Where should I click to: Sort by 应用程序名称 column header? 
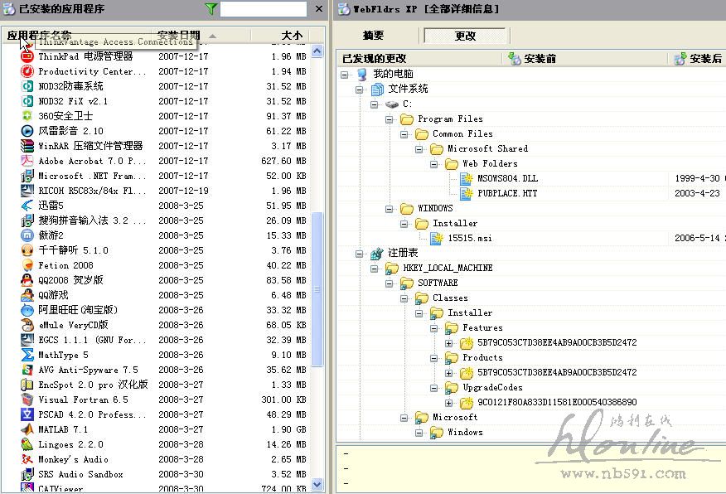pyautogui.click(x=39, y=35)
